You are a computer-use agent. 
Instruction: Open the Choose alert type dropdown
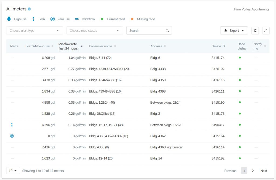tap(34, 30)
